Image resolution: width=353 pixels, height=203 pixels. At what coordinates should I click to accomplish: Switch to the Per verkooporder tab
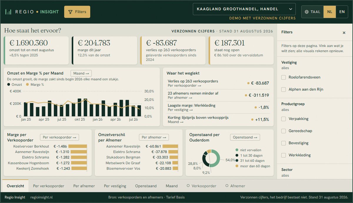click(49, 186)
